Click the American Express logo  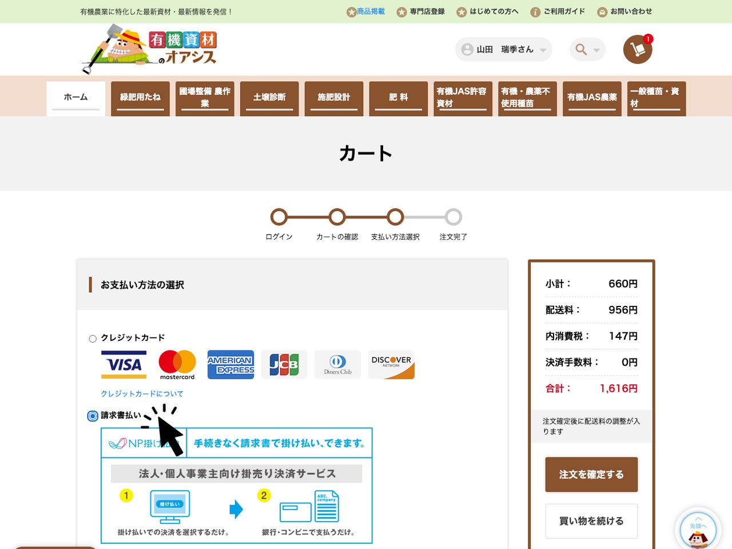(x=230, y=364)
